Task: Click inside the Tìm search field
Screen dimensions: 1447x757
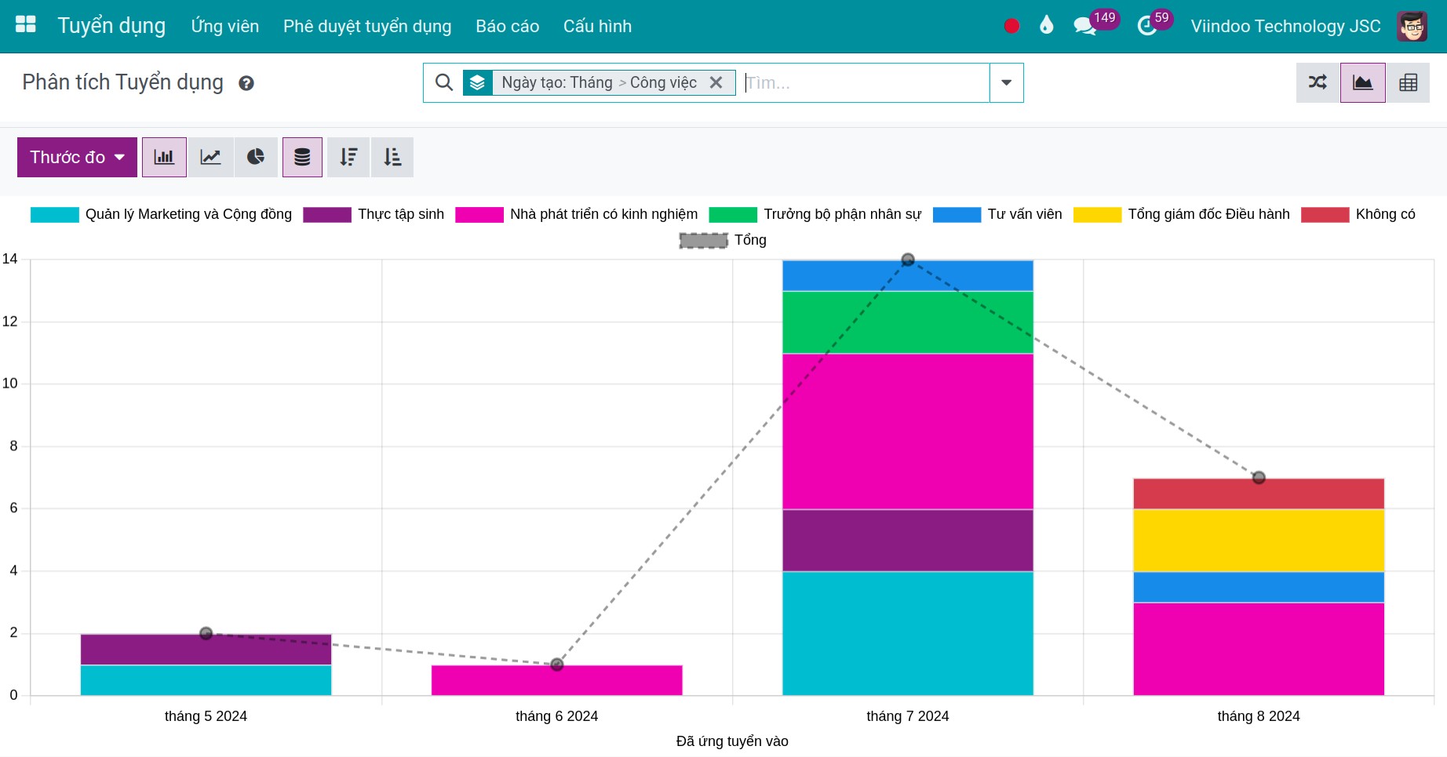Action: tap(866, 82)
